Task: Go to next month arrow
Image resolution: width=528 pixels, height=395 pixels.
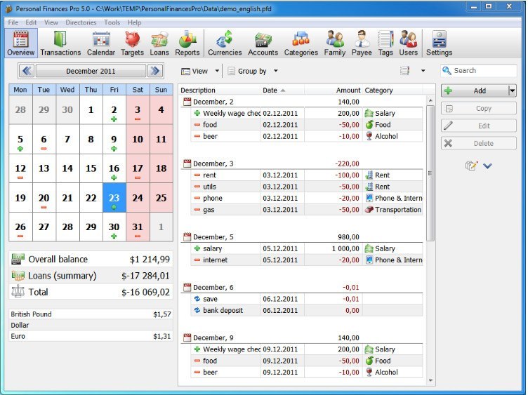Action: (x=155, y=71)
